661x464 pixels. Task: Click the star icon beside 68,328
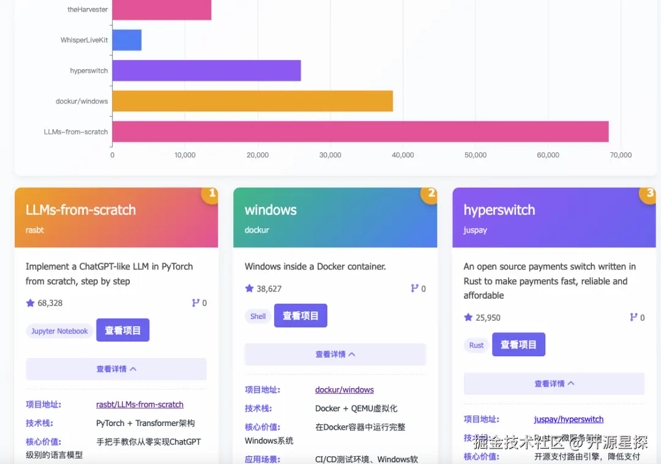pyautogui.click(x=31, y=303)
